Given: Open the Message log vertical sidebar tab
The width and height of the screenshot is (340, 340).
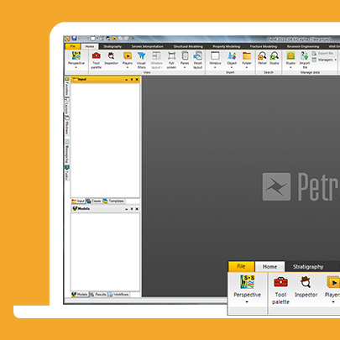Looking at the screenshot, I should click(x=67, y=151).
